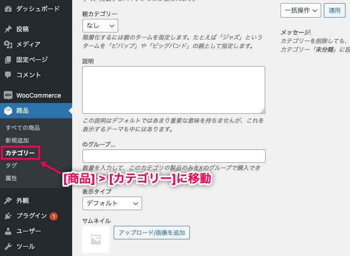The height and width of the screenshot is (256, 350).
Task: Click the comment bubble icon
Action: point(8,75)
